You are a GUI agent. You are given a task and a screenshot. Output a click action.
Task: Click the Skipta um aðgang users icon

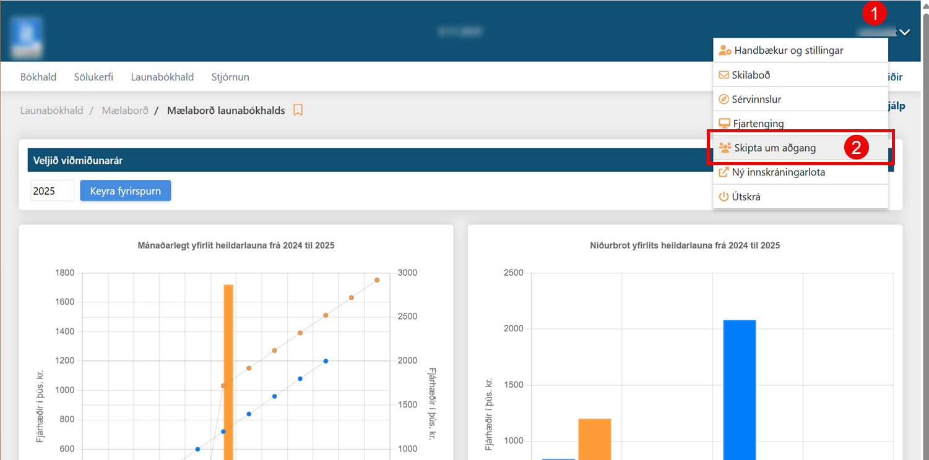coord(725,148)
